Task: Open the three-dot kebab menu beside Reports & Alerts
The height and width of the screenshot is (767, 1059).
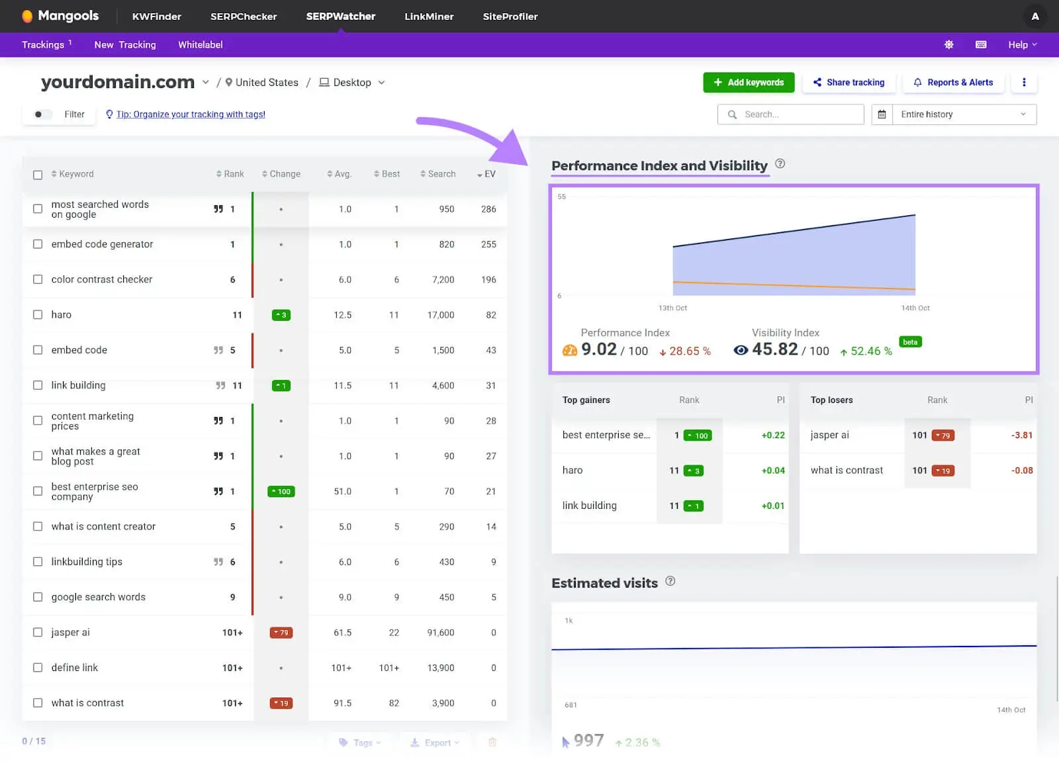Action: click(x=1024, y=82)
